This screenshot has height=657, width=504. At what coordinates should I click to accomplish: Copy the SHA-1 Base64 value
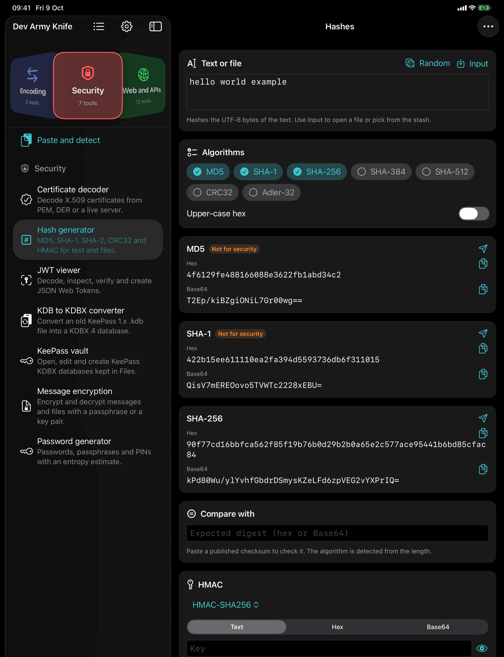pyautogui.click(x=483, y=374)
